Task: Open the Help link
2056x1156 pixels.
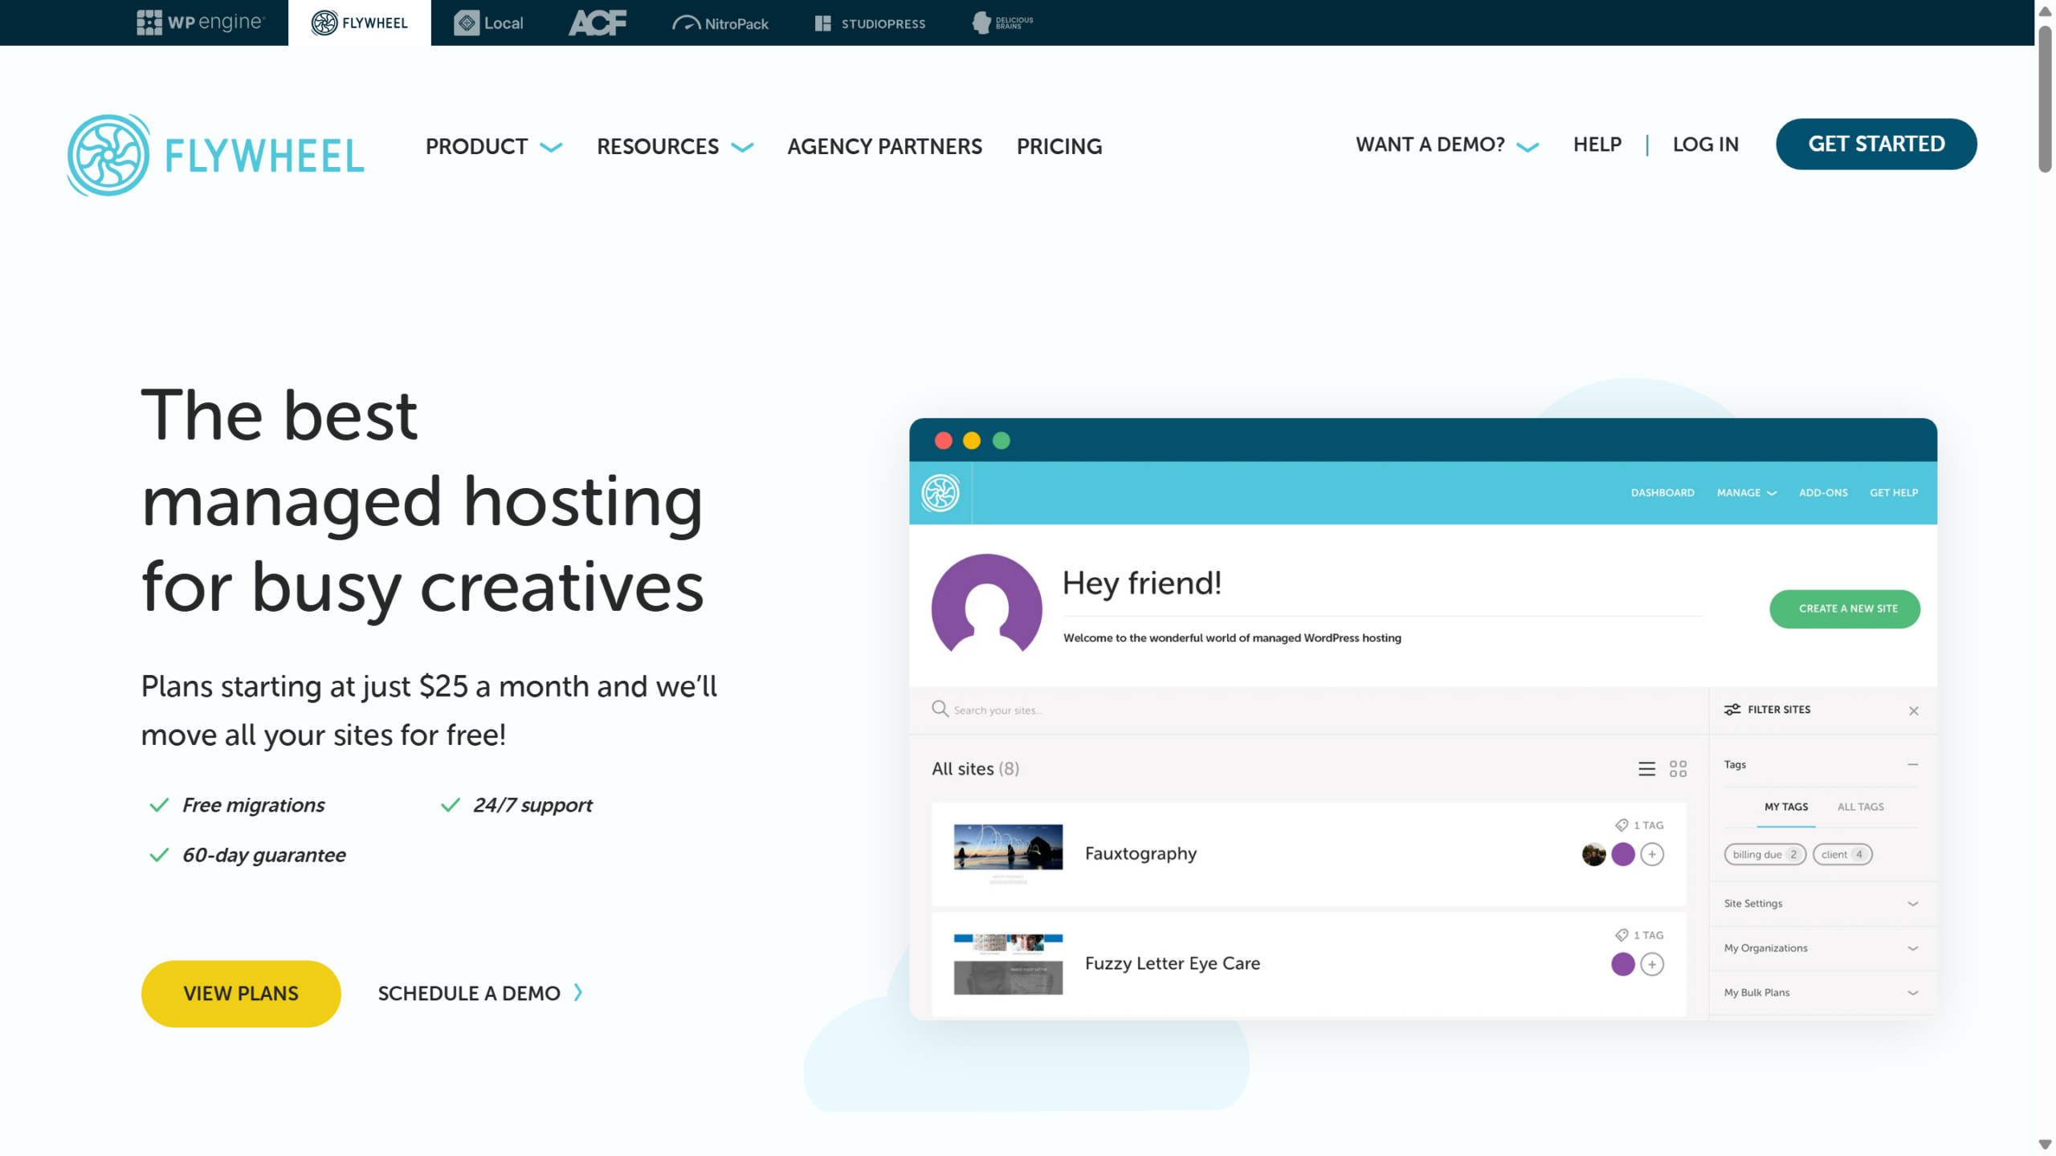Action: (1597, 144)
